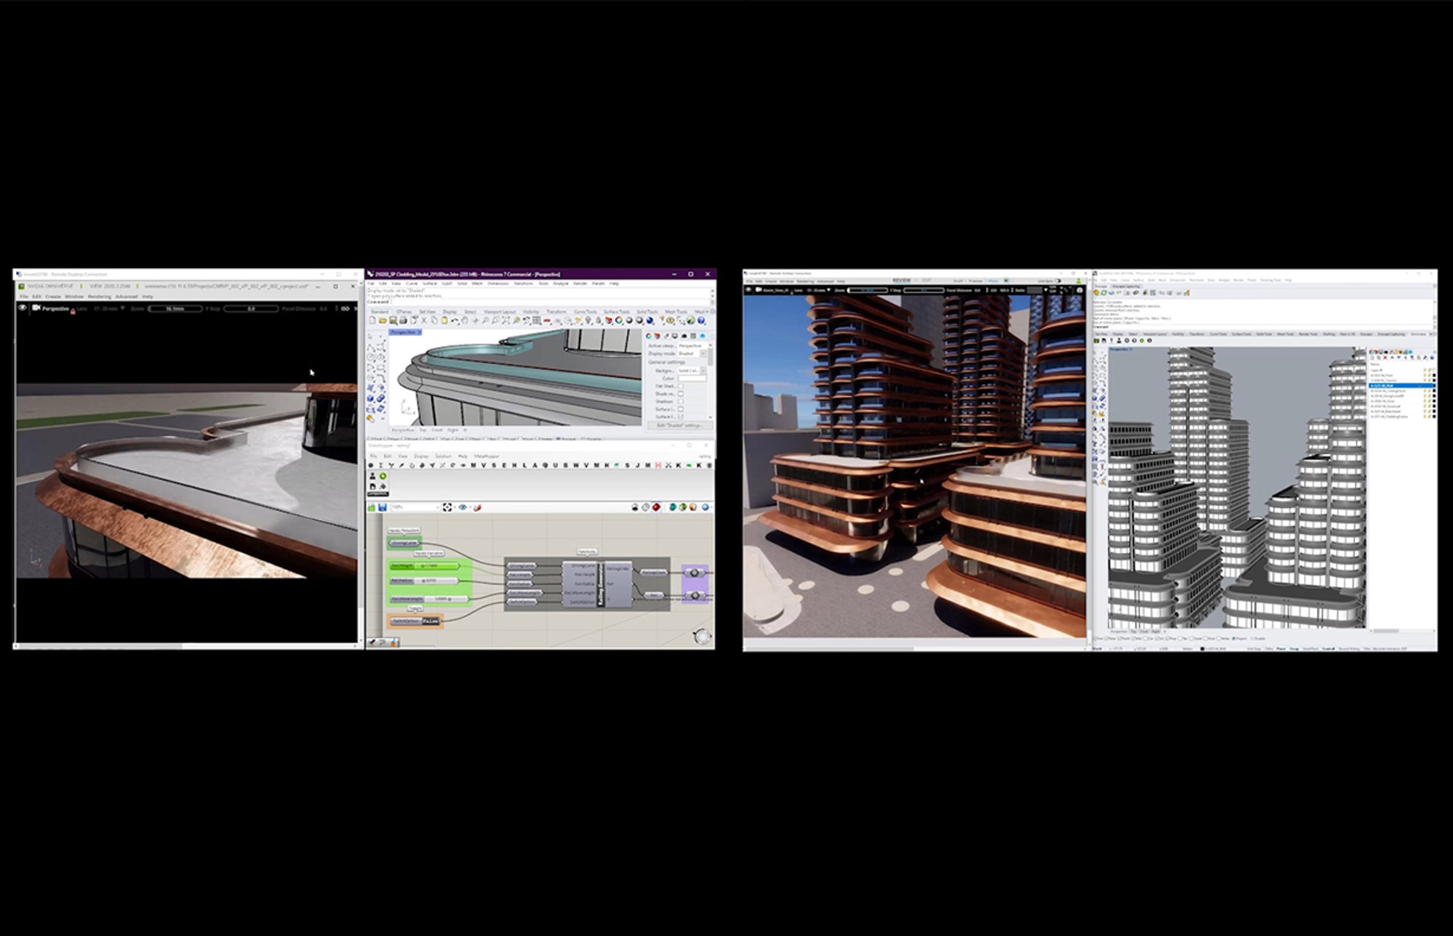Viewport: 1453px width, 936px height.
Task: Click the red mesh preview icon in Grasshopper
Action: (656, 507)
